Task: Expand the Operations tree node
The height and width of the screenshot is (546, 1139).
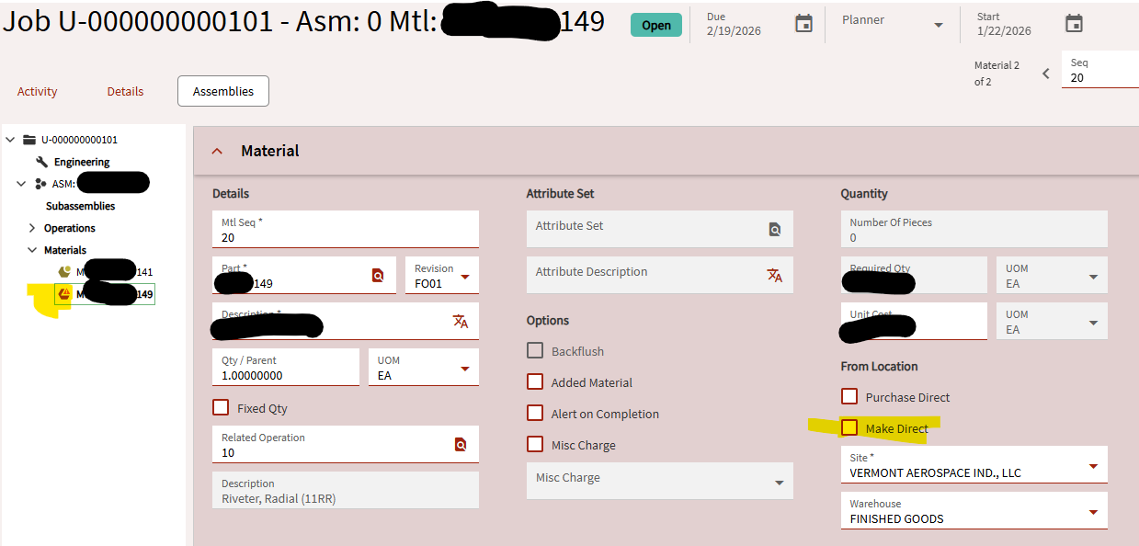Action: click(x=32, y=228)
